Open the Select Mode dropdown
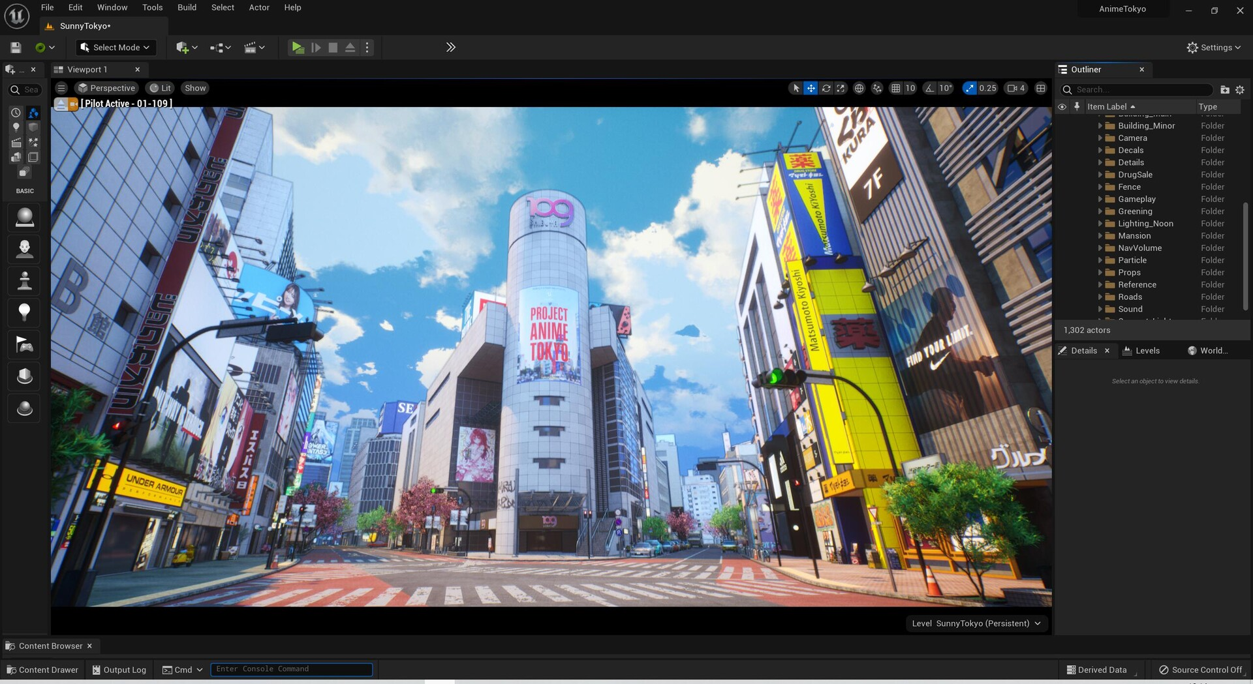The height and width of the screenshot is (684, 1253). pyautogui.click(x=115, y=48)
